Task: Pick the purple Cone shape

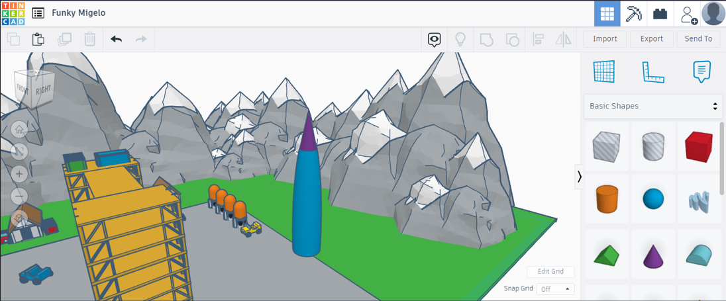Action: coord(653,255)
